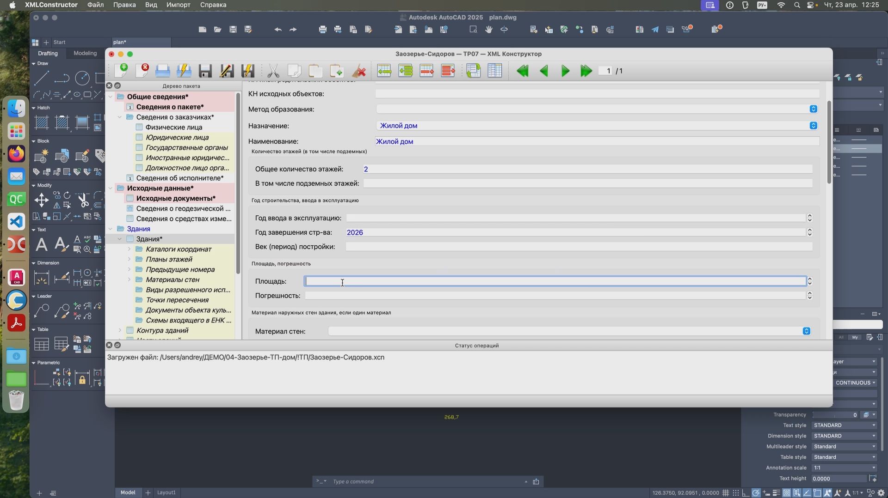Toggle object snap in the status bar

click(796, 493)
